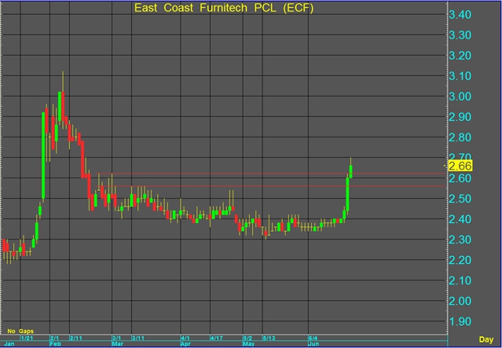The height and width of the screenshot is (348, 502).
Task: Click the 1/21 date marker
Action: point(27,338)
